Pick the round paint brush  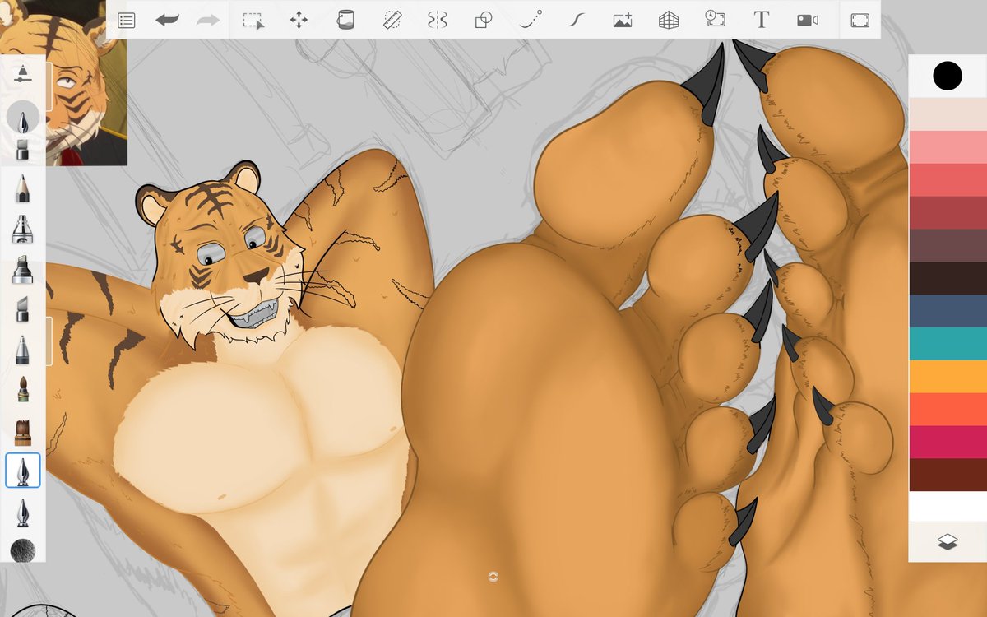click(x=23, y=389)
